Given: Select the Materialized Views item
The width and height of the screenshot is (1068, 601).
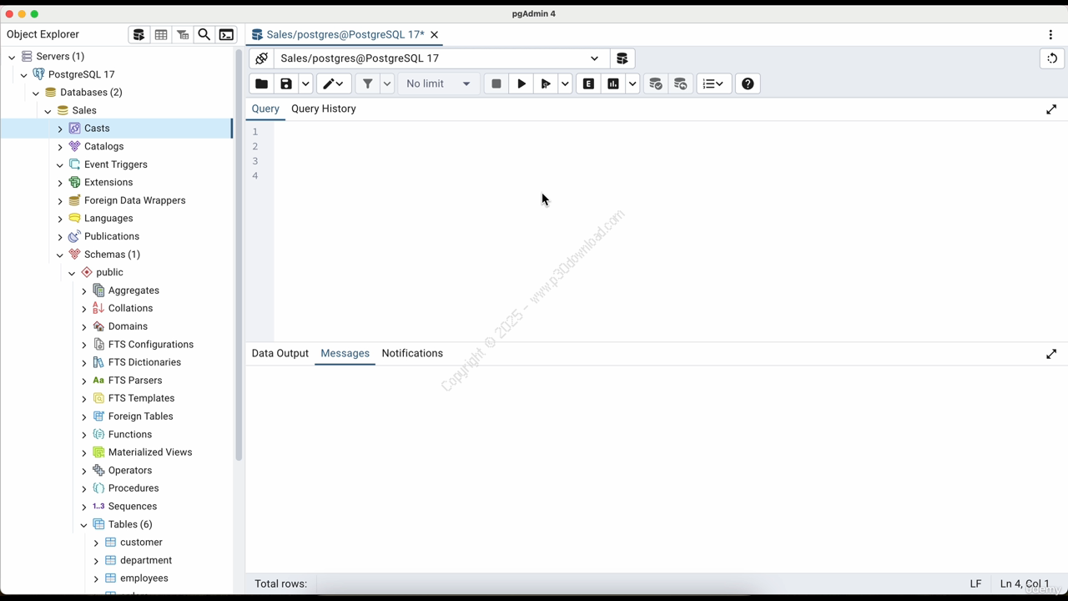Looking at the screenshot, I should (x=150, y=452).
